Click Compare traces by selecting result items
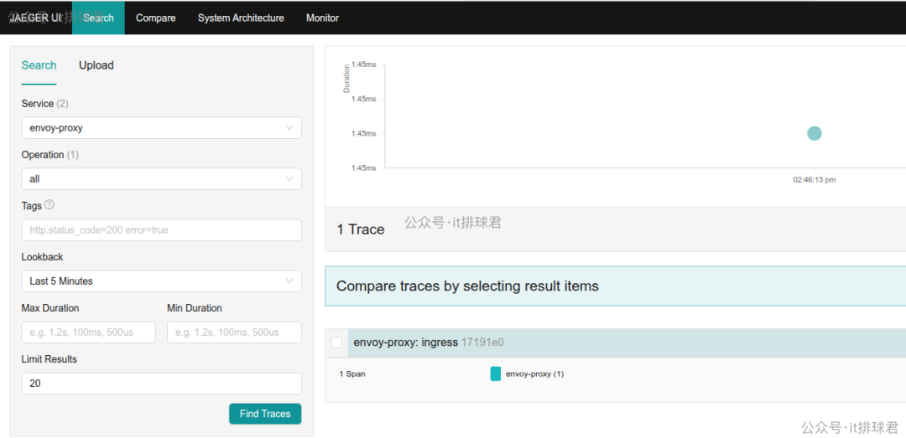The width and height of the screenshot is (906, 438). 467,286
